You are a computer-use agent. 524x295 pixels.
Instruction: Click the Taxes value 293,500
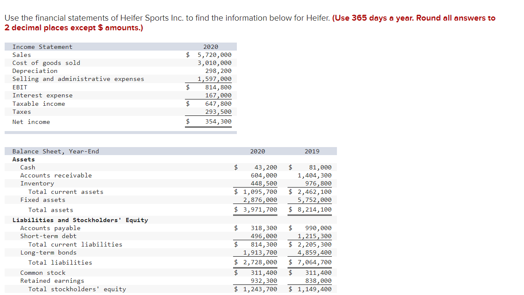pyautogui.click(x=218, y=112)
